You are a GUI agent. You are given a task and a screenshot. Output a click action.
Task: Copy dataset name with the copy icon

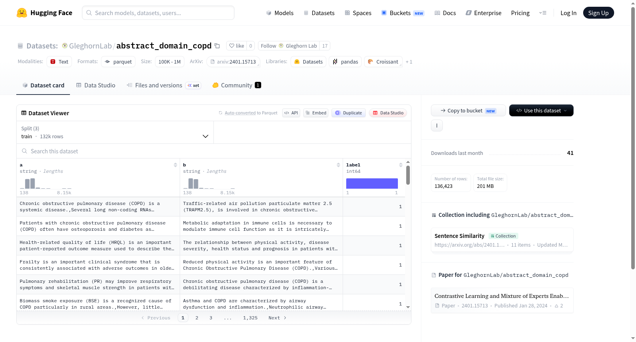tap(217, 46)
